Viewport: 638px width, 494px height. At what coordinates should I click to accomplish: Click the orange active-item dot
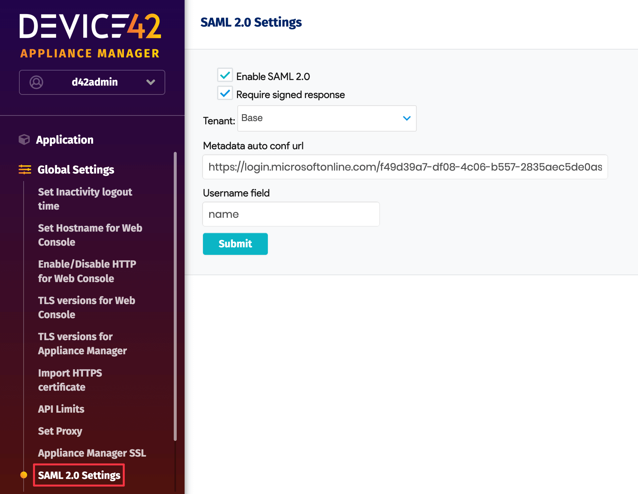point(24,475)
